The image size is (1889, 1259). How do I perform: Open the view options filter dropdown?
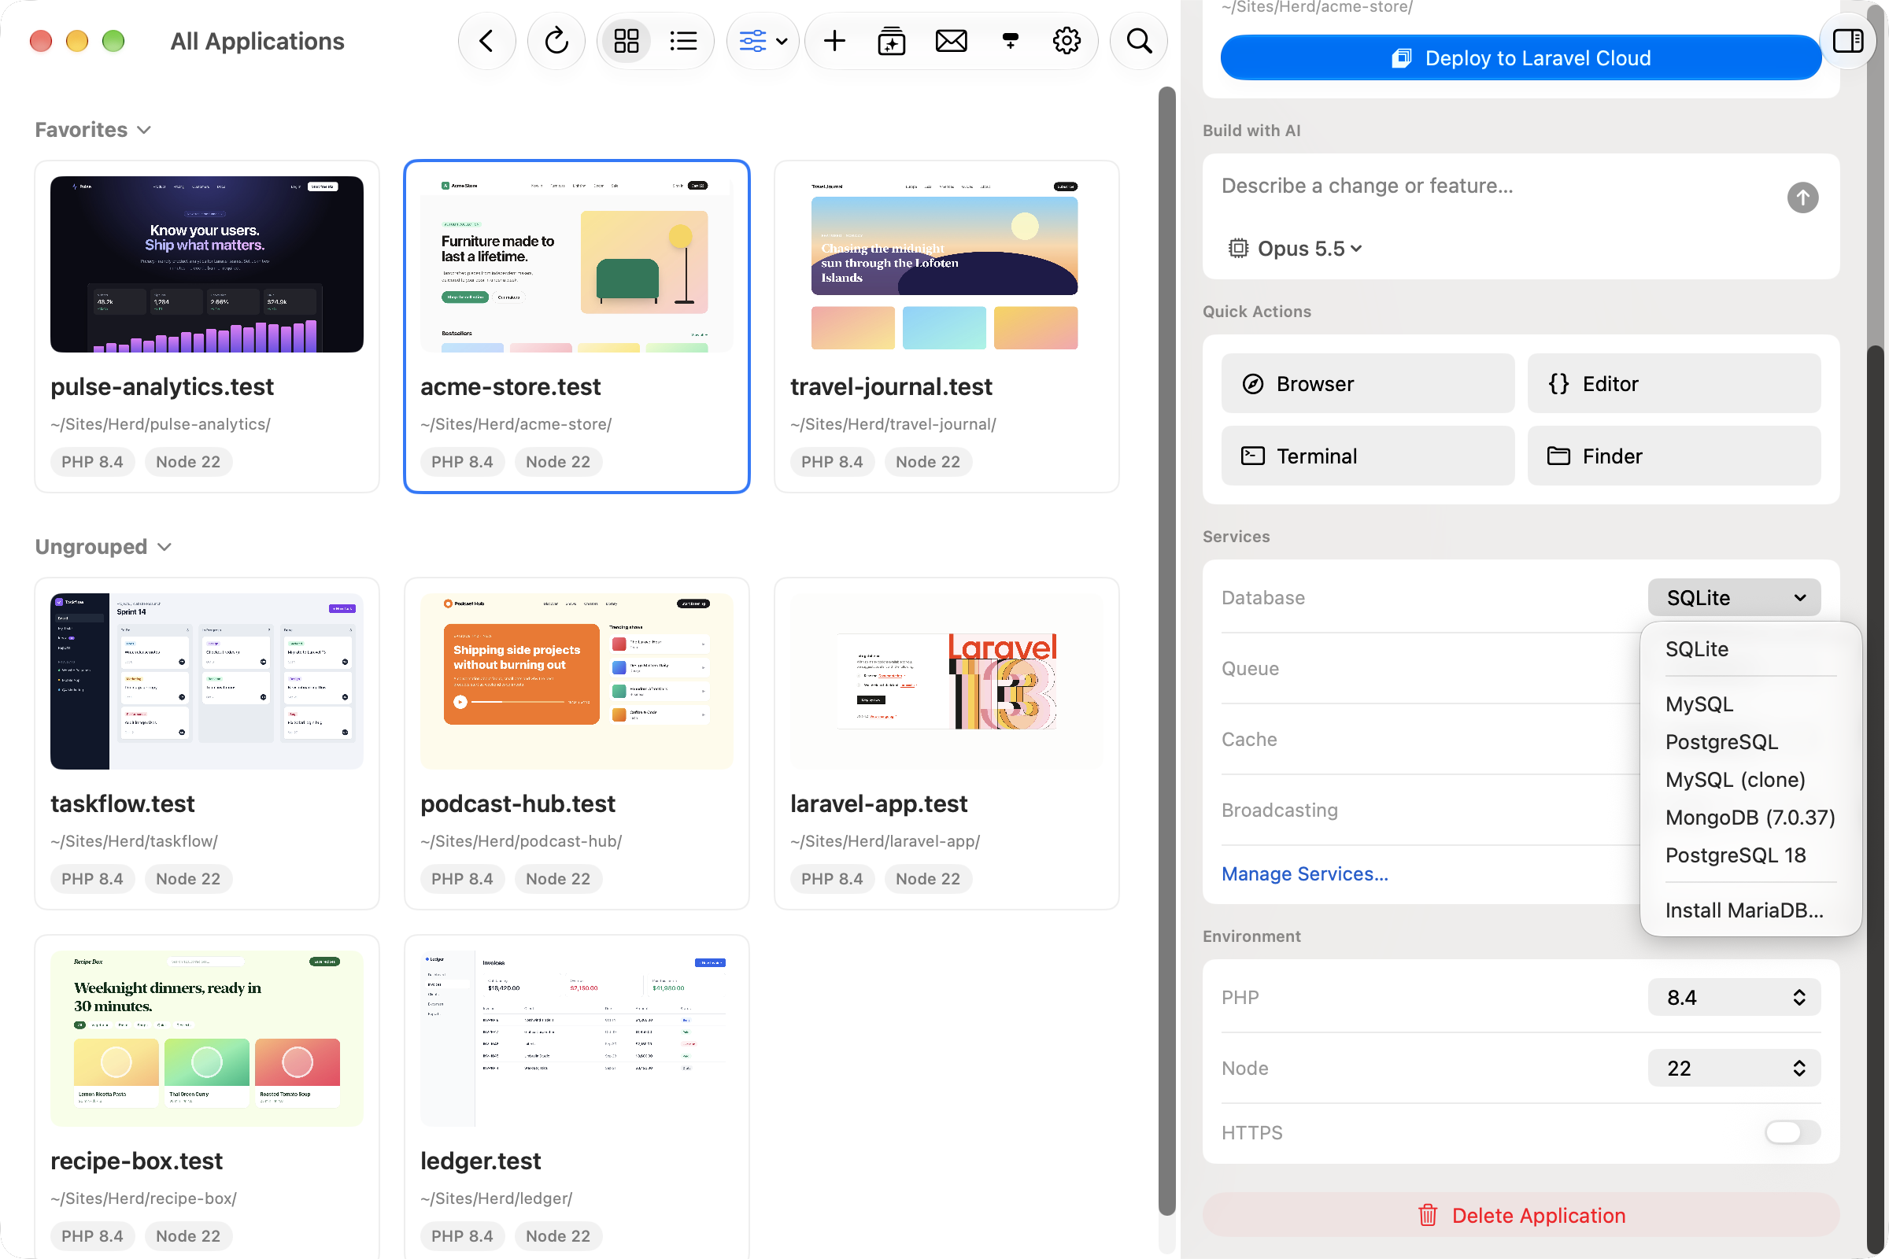[763, 41]
